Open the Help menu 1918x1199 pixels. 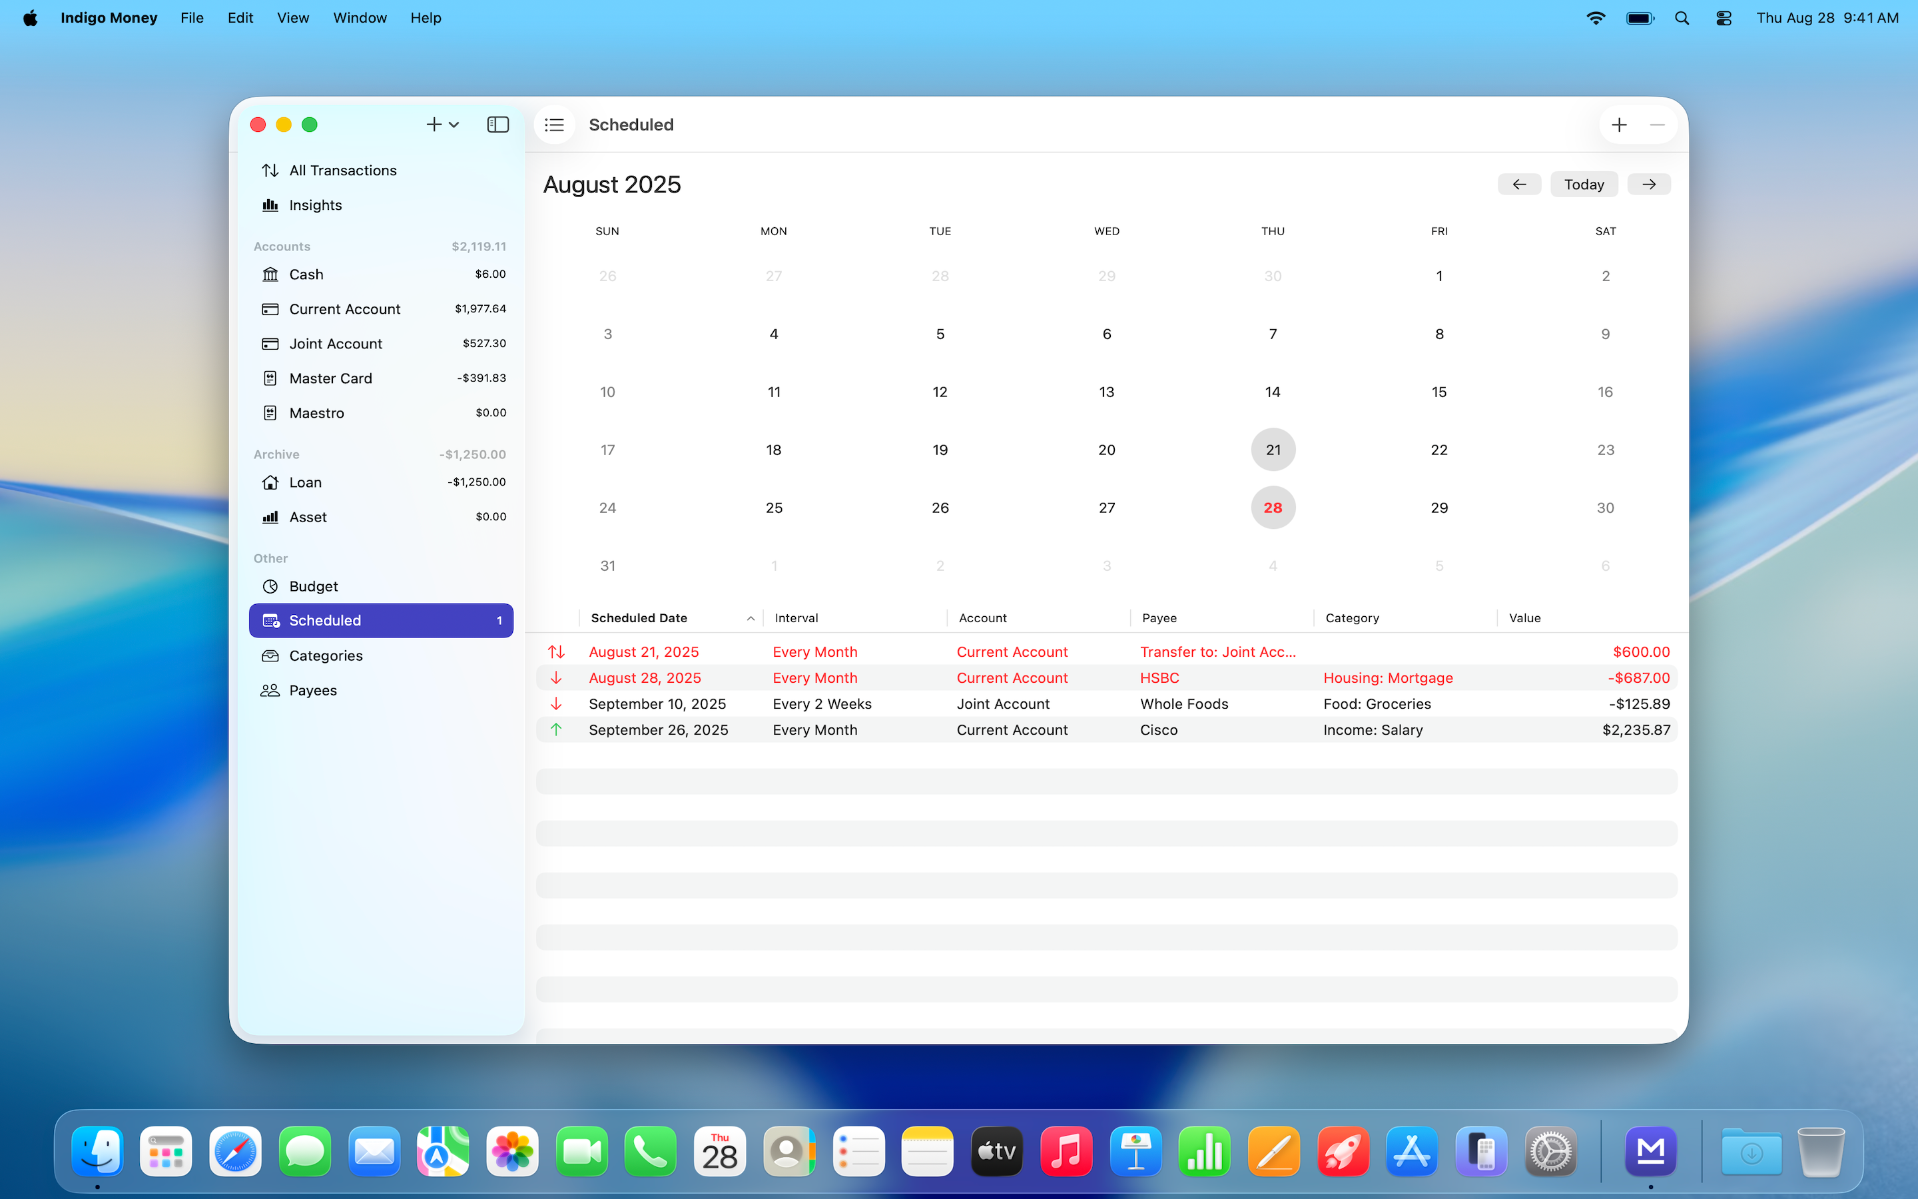click(x=426, y=17)
